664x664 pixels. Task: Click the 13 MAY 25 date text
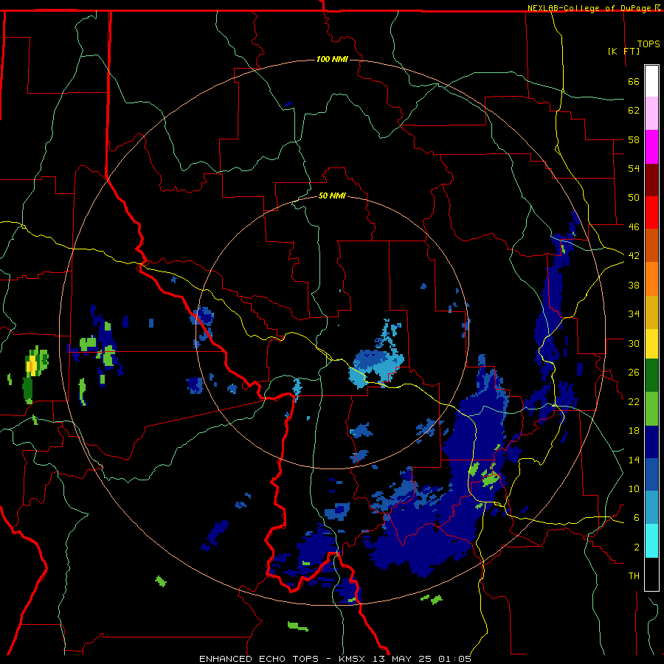click(403, 659)
